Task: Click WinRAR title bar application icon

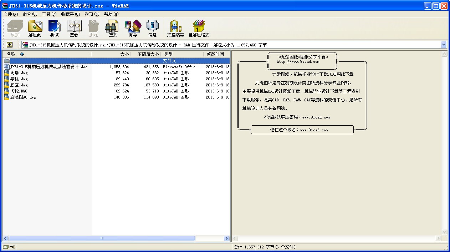Action: click(x=5, y=6)
